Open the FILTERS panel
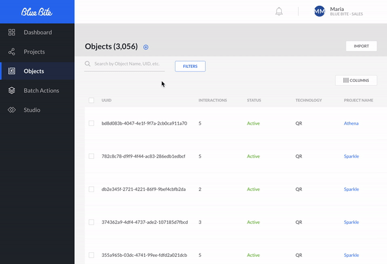 click(x=190, y=66)
